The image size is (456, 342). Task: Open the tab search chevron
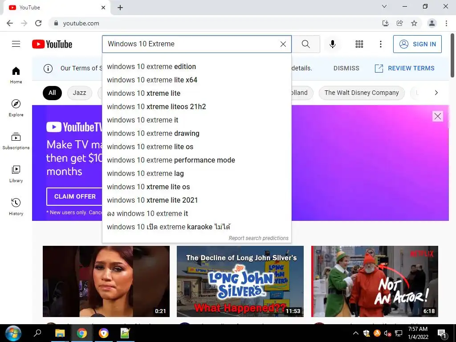pyautogui.click(x=384, y=6)
